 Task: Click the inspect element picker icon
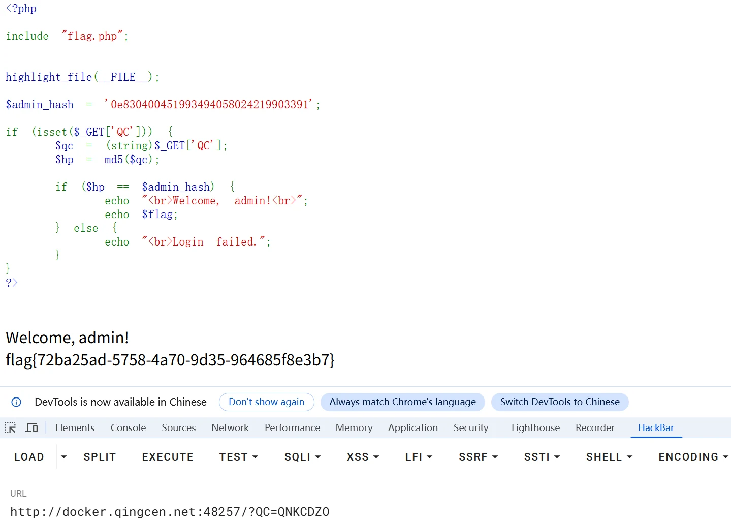(10, 427)
